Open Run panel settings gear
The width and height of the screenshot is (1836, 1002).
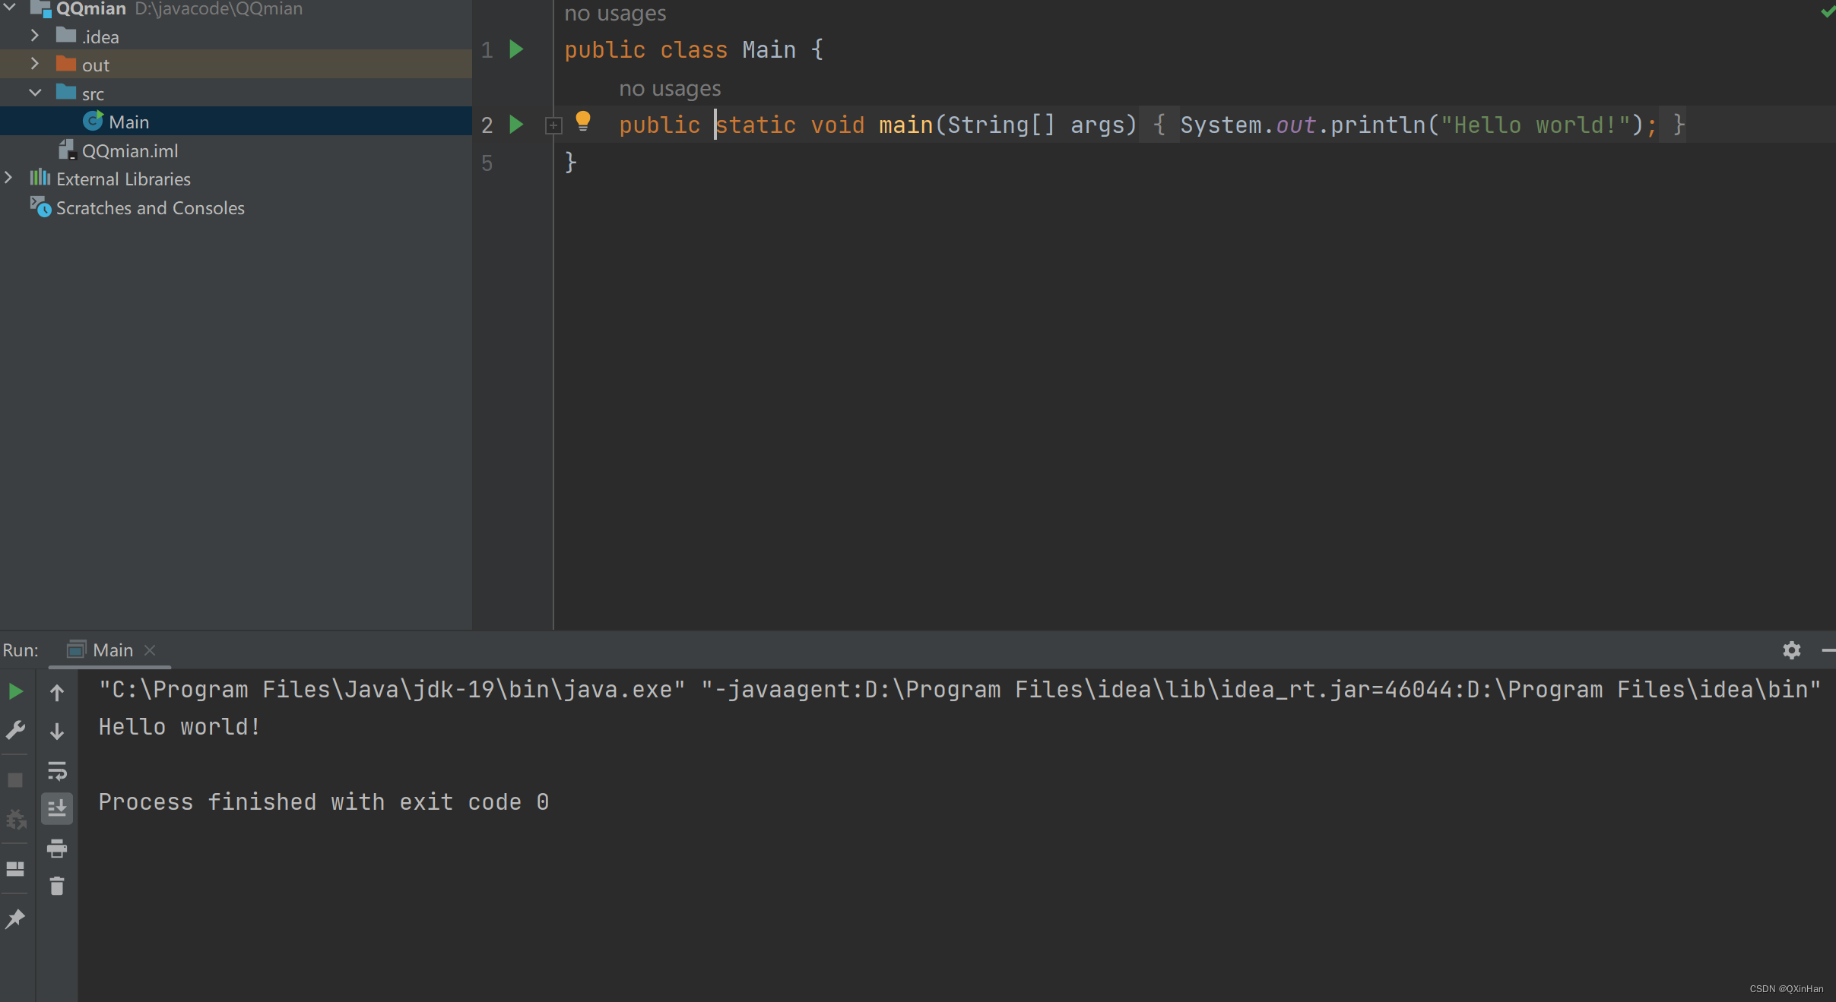pos(1791,650)
